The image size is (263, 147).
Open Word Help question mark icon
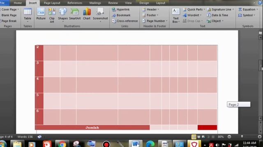click(x=260, y=3)
